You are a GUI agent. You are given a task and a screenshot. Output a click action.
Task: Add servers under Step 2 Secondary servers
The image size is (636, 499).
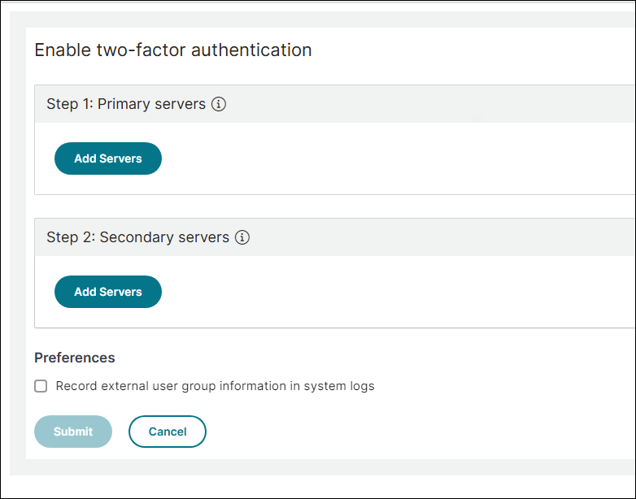108,292
